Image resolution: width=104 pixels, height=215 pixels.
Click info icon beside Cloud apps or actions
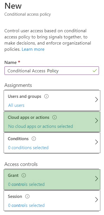(x=54, y=117)
